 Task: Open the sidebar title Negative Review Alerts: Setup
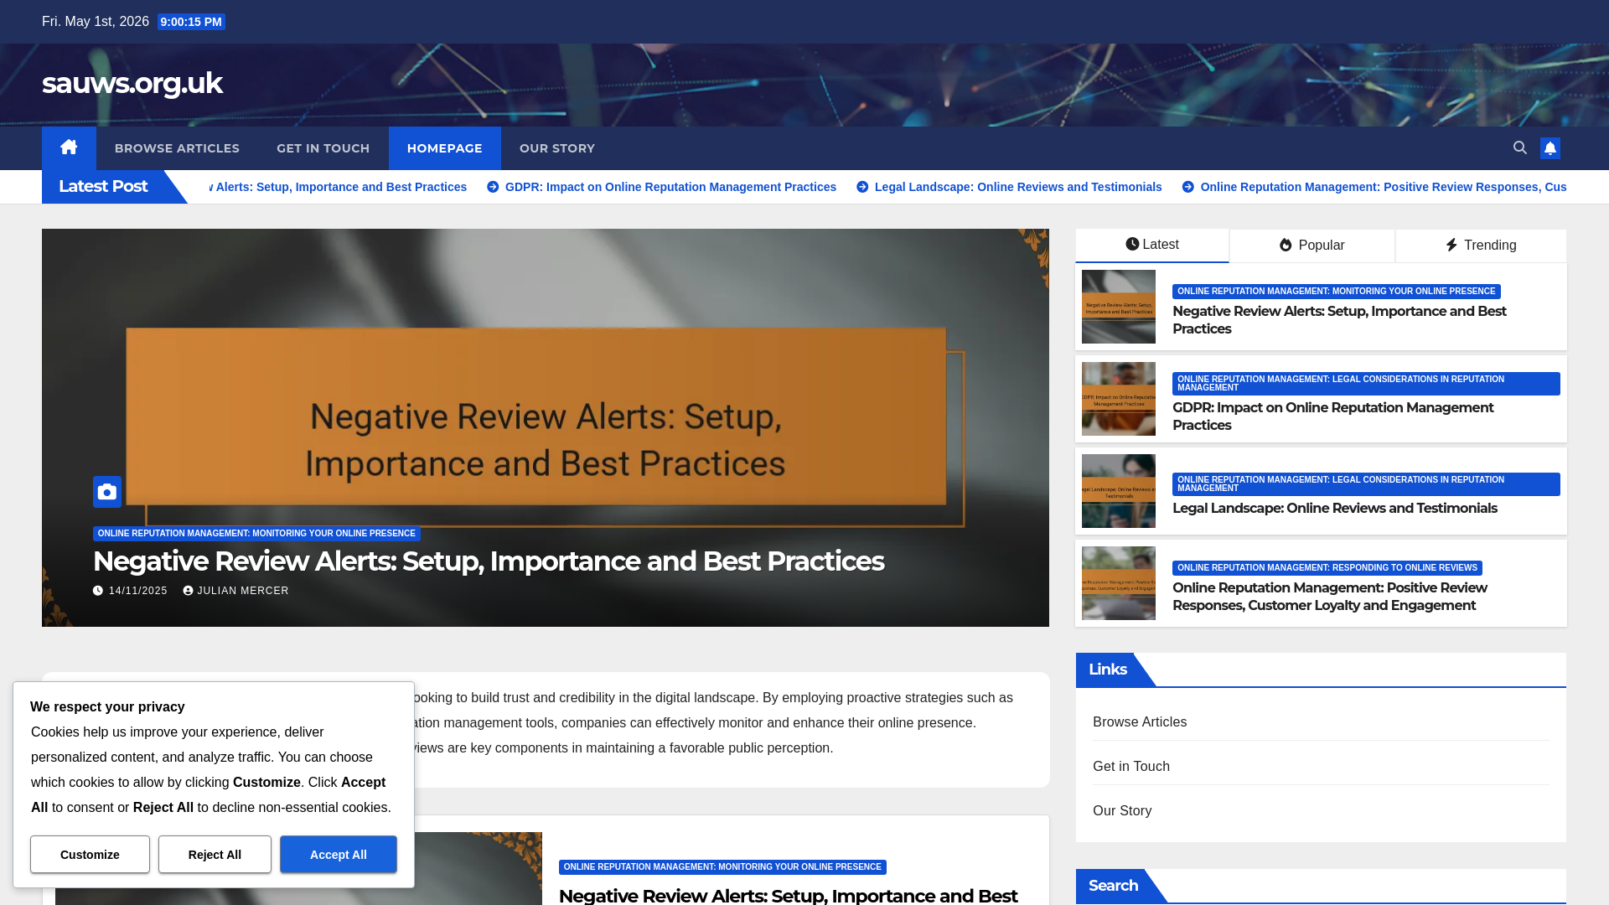(x=1339, y=320)
